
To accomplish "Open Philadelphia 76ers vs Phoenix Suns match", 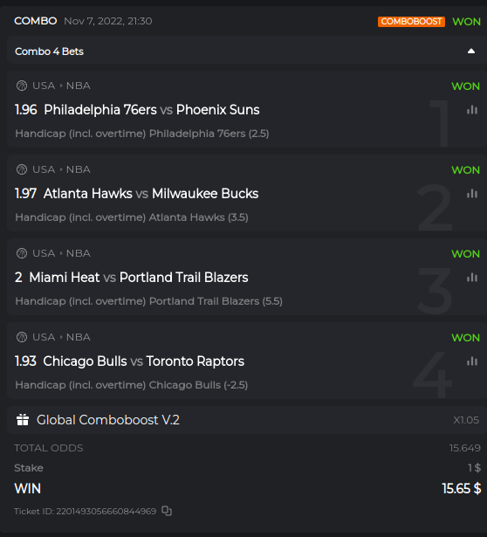I will pyautogui.click(x=152, y=110).
